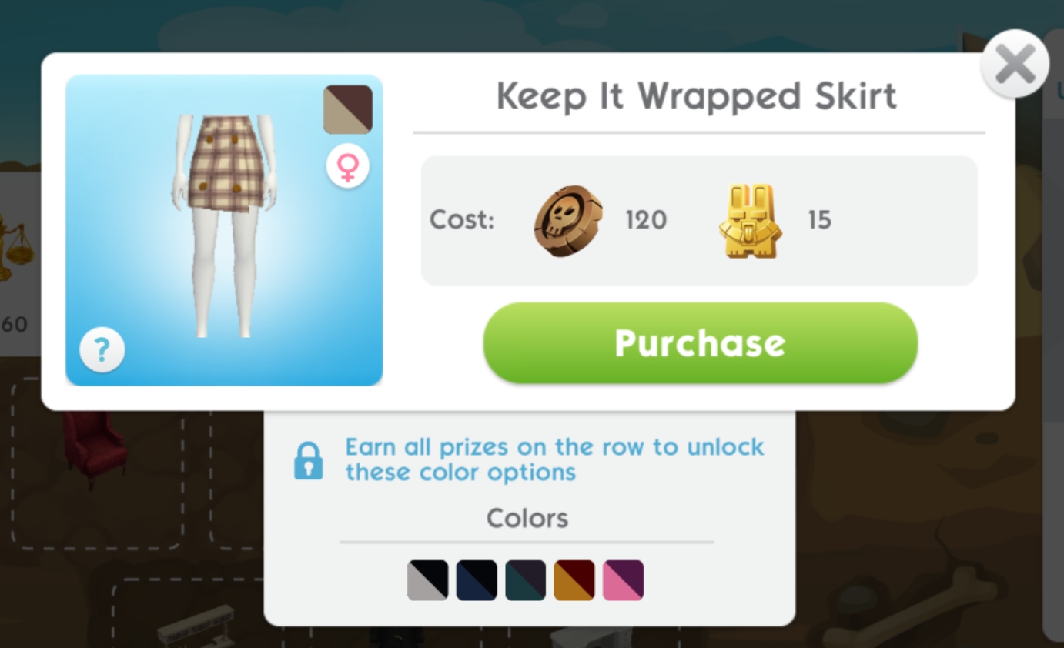Click the skull coin currency icon
The image size is (1064, 648).
point(568,220)
